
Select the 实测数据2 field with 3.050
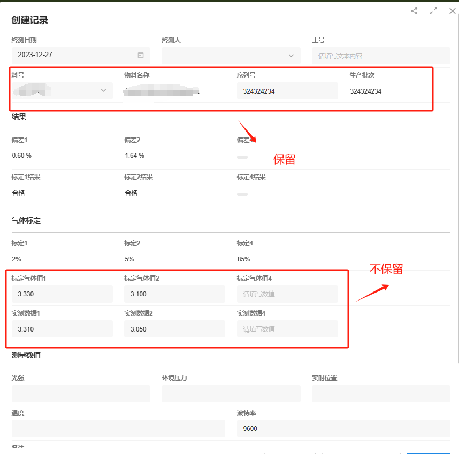pos(174,329)
